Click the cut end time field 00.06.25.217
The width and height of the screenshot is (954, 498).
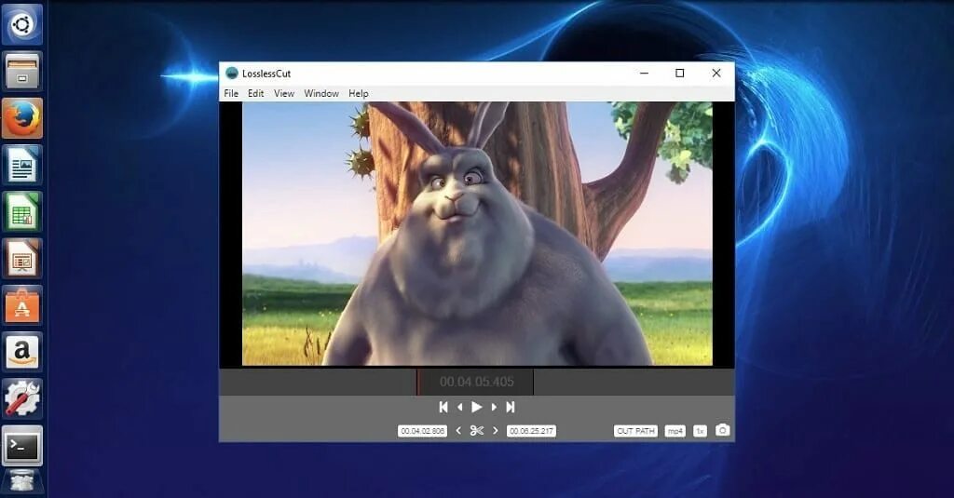[x=531, y=430]
